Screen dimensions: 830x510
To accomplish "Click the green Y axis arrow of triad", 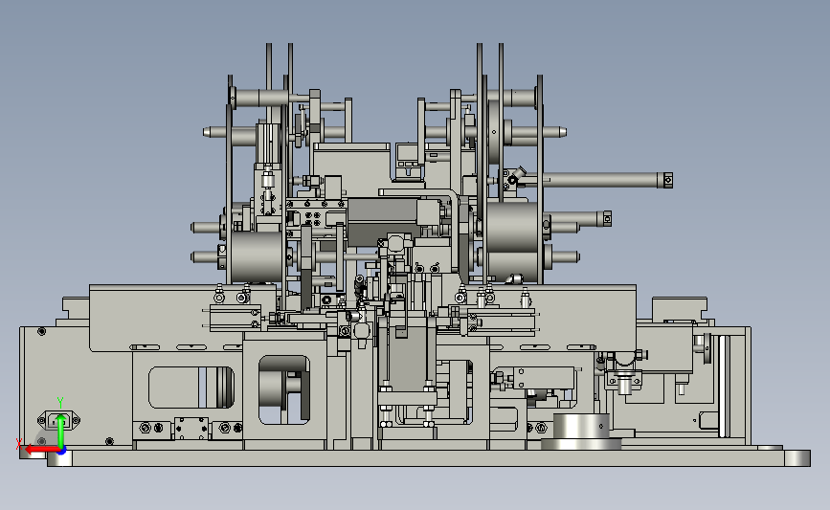I will point(60,431).
